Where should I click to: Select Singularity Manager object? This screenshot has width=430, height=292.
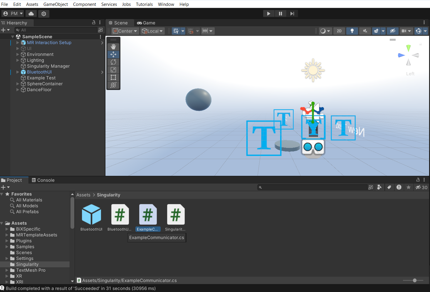click(x=48, y=66)
